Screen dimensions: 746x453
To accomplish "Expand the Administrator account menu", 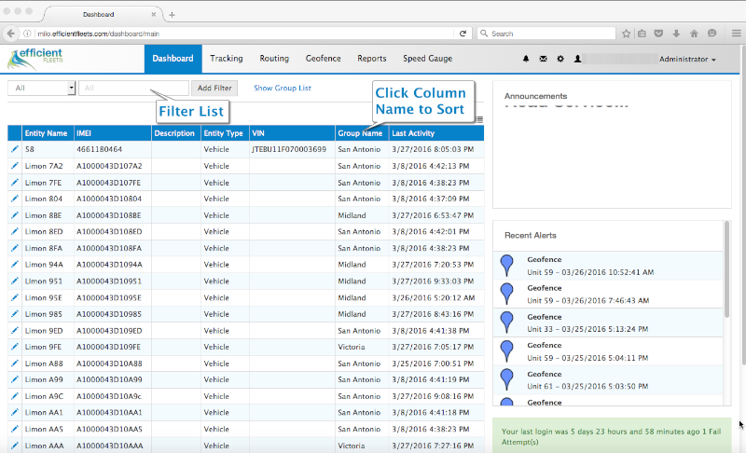I will (687, 59).
